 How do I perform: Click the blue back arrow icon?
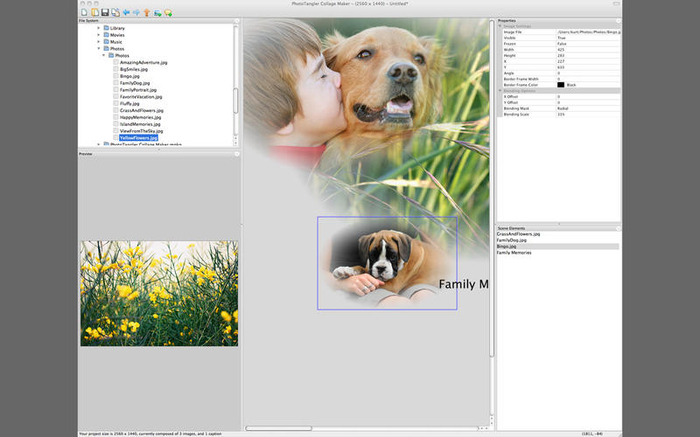[x=127, y=12]
